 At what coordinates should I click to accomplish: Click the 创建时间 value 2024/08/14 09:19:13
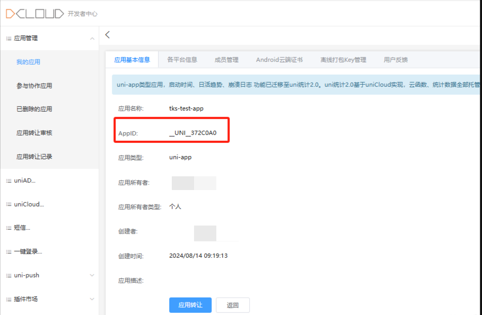click(x=198, y=256)
